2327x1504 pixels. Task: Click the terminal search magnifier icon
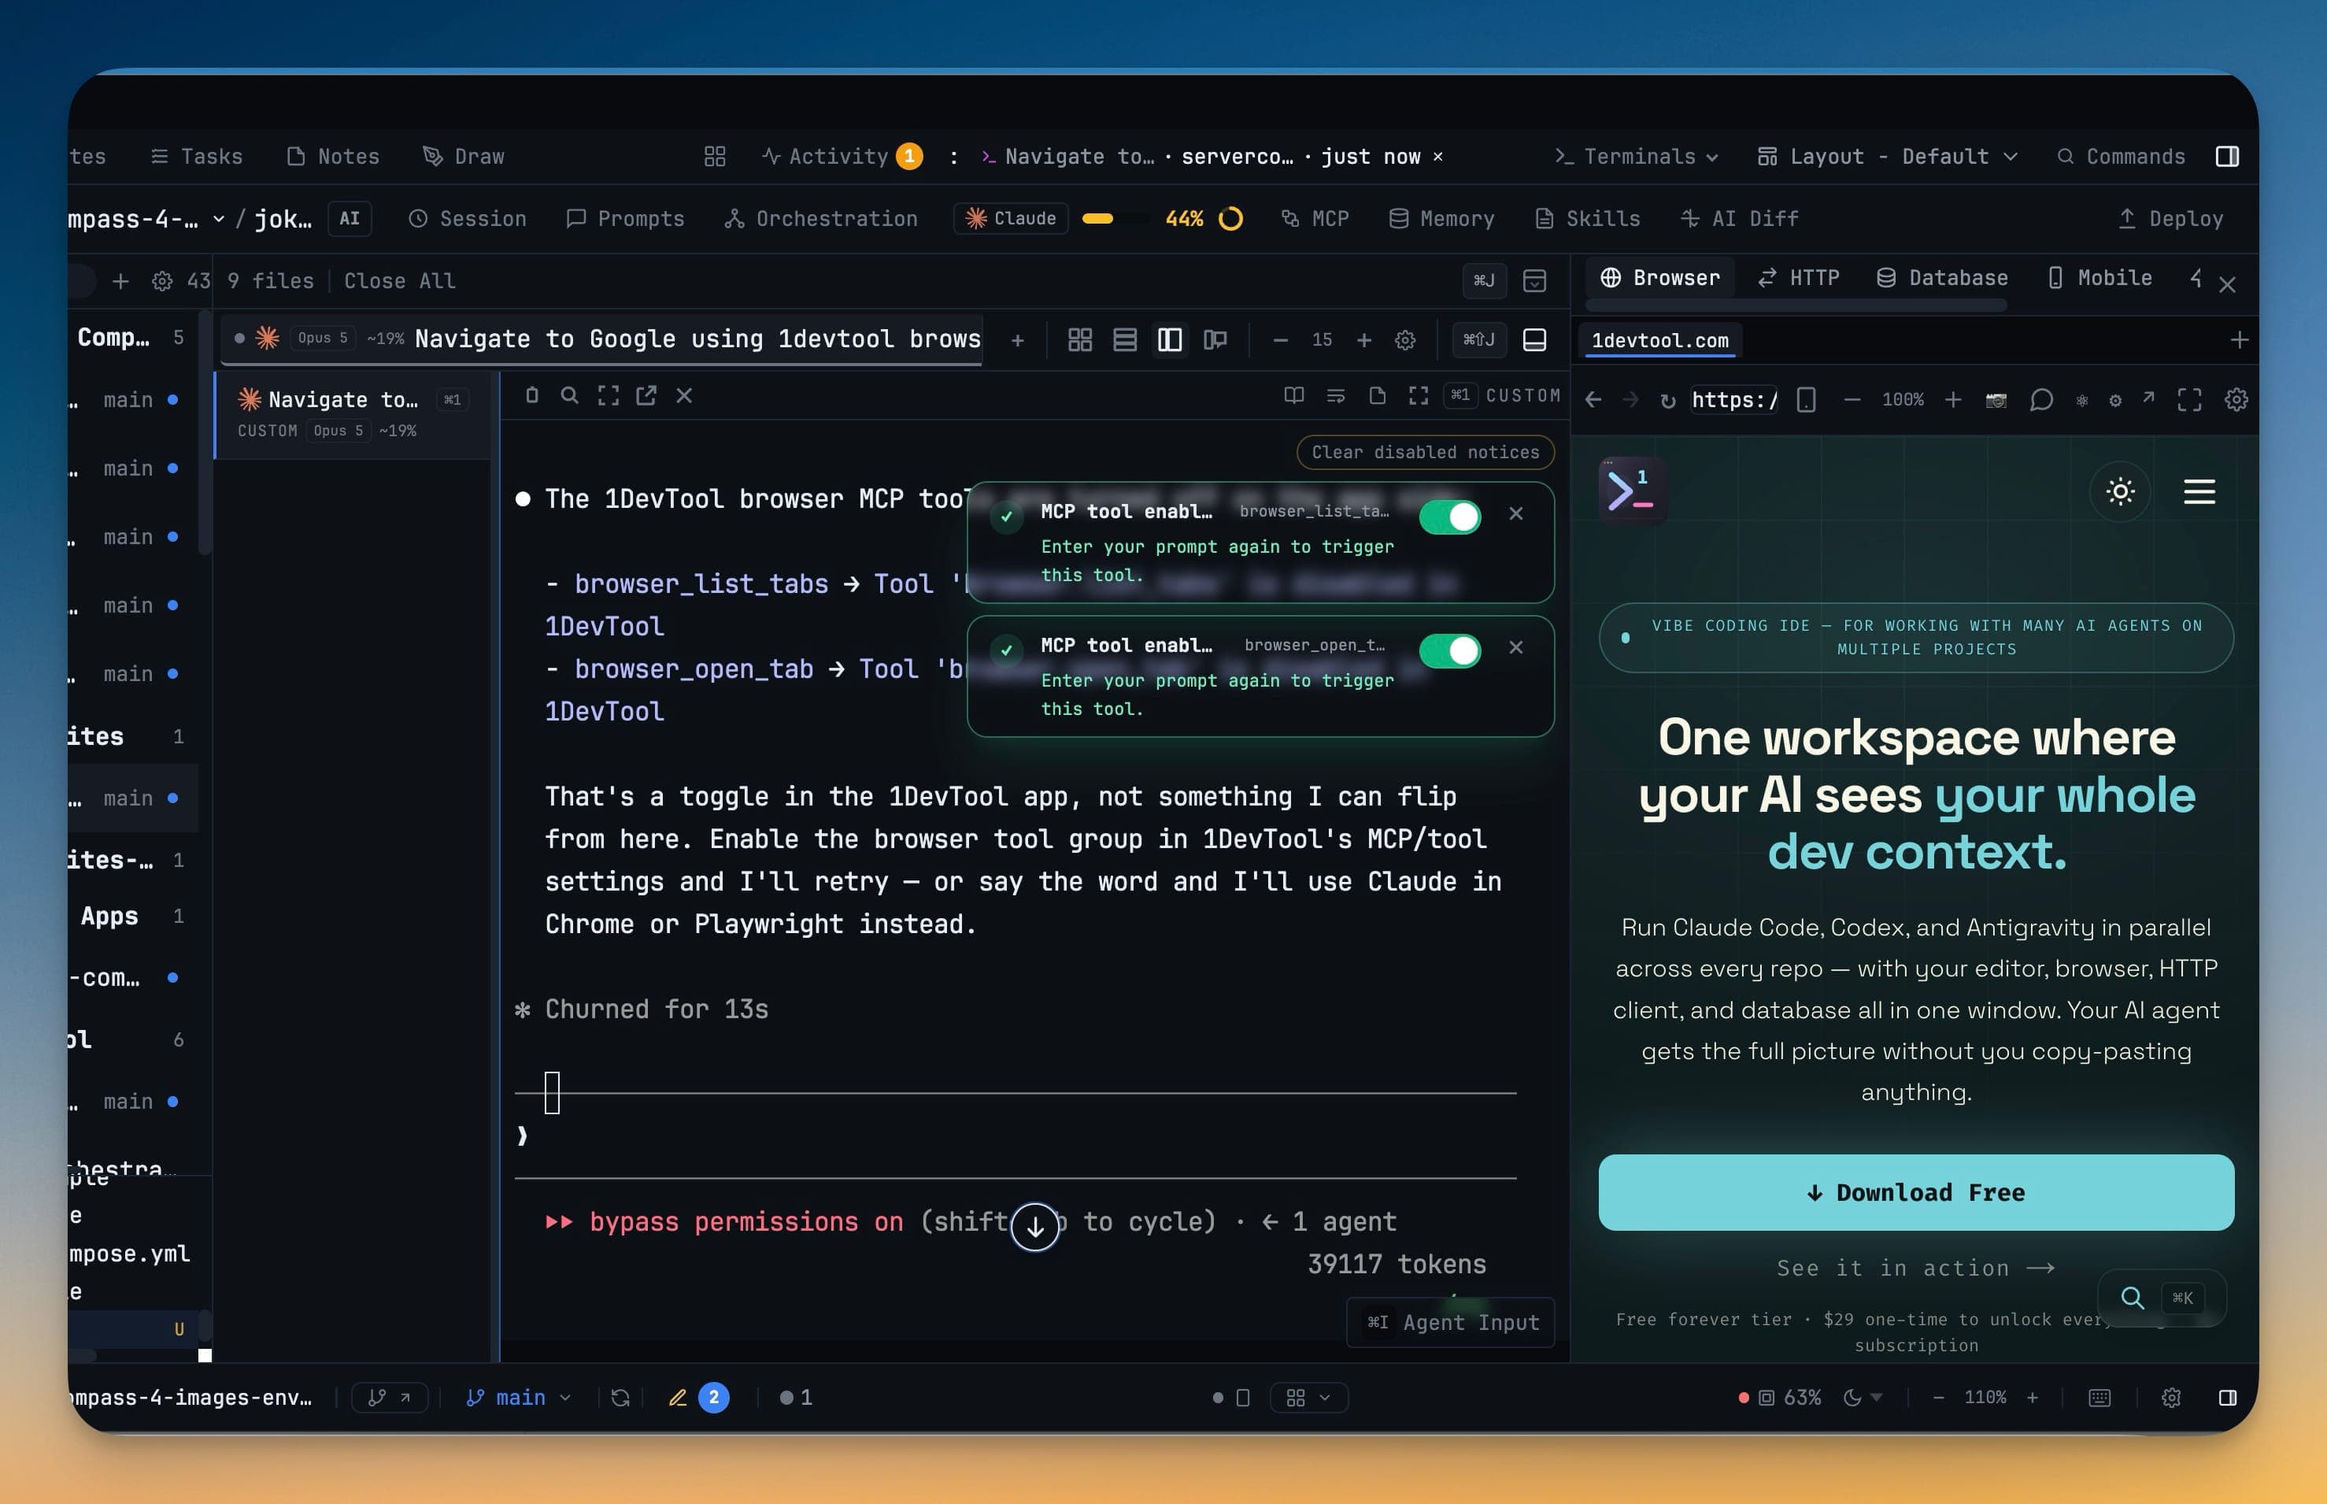(x=569, y=395)
